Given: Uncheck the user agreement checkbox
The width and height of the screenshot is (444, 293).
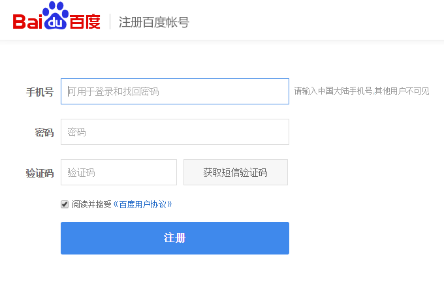Looking at the screenshot, I should coord(65,204).
